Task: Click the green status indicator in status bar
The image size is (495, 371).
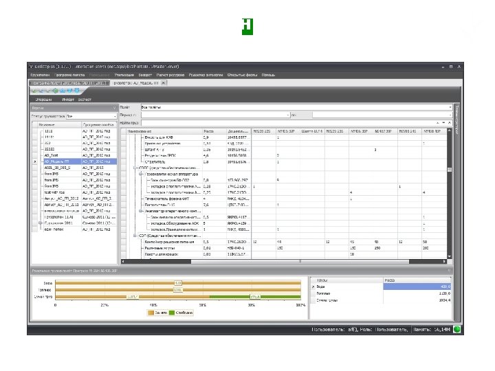Action: (x=456, y=329)
